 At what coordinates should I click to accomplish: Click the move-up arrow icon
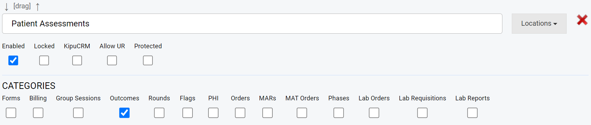(x=38, y=7)
